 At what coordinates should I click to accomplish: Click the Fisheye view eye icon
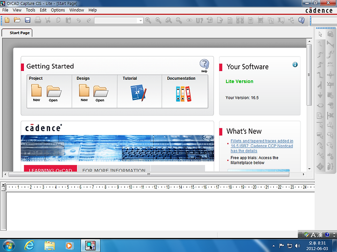[x=189, y=21]
